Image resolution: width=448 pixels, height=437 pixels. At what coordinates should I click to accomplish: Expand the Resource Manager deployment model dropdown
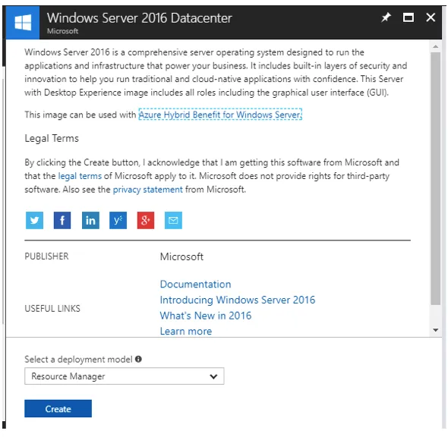[x=125, y=376]
